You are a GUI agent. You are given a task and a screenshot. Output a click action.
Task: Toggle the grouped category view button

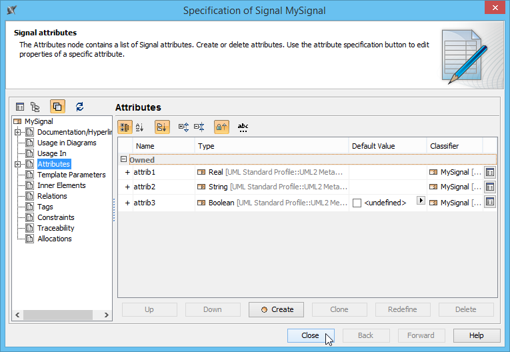click(125, 127)
